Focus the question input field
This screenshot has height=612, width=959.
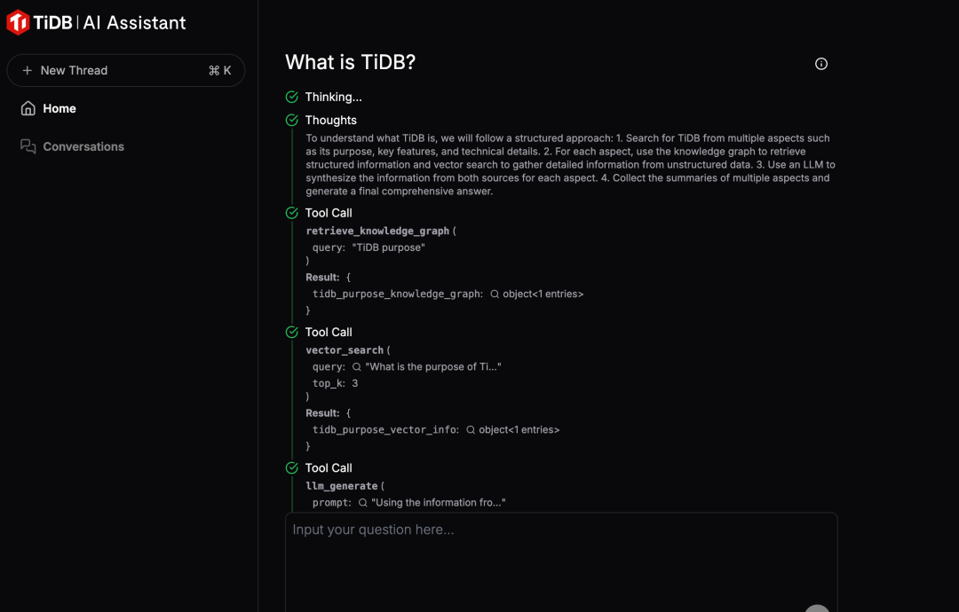click(x=561, y=562)
